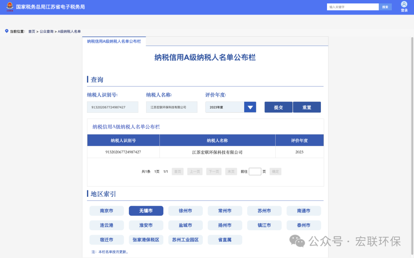Select the 苏州市 region button
The width and height of the screenshot is (414, 258).
click(264, 211)
